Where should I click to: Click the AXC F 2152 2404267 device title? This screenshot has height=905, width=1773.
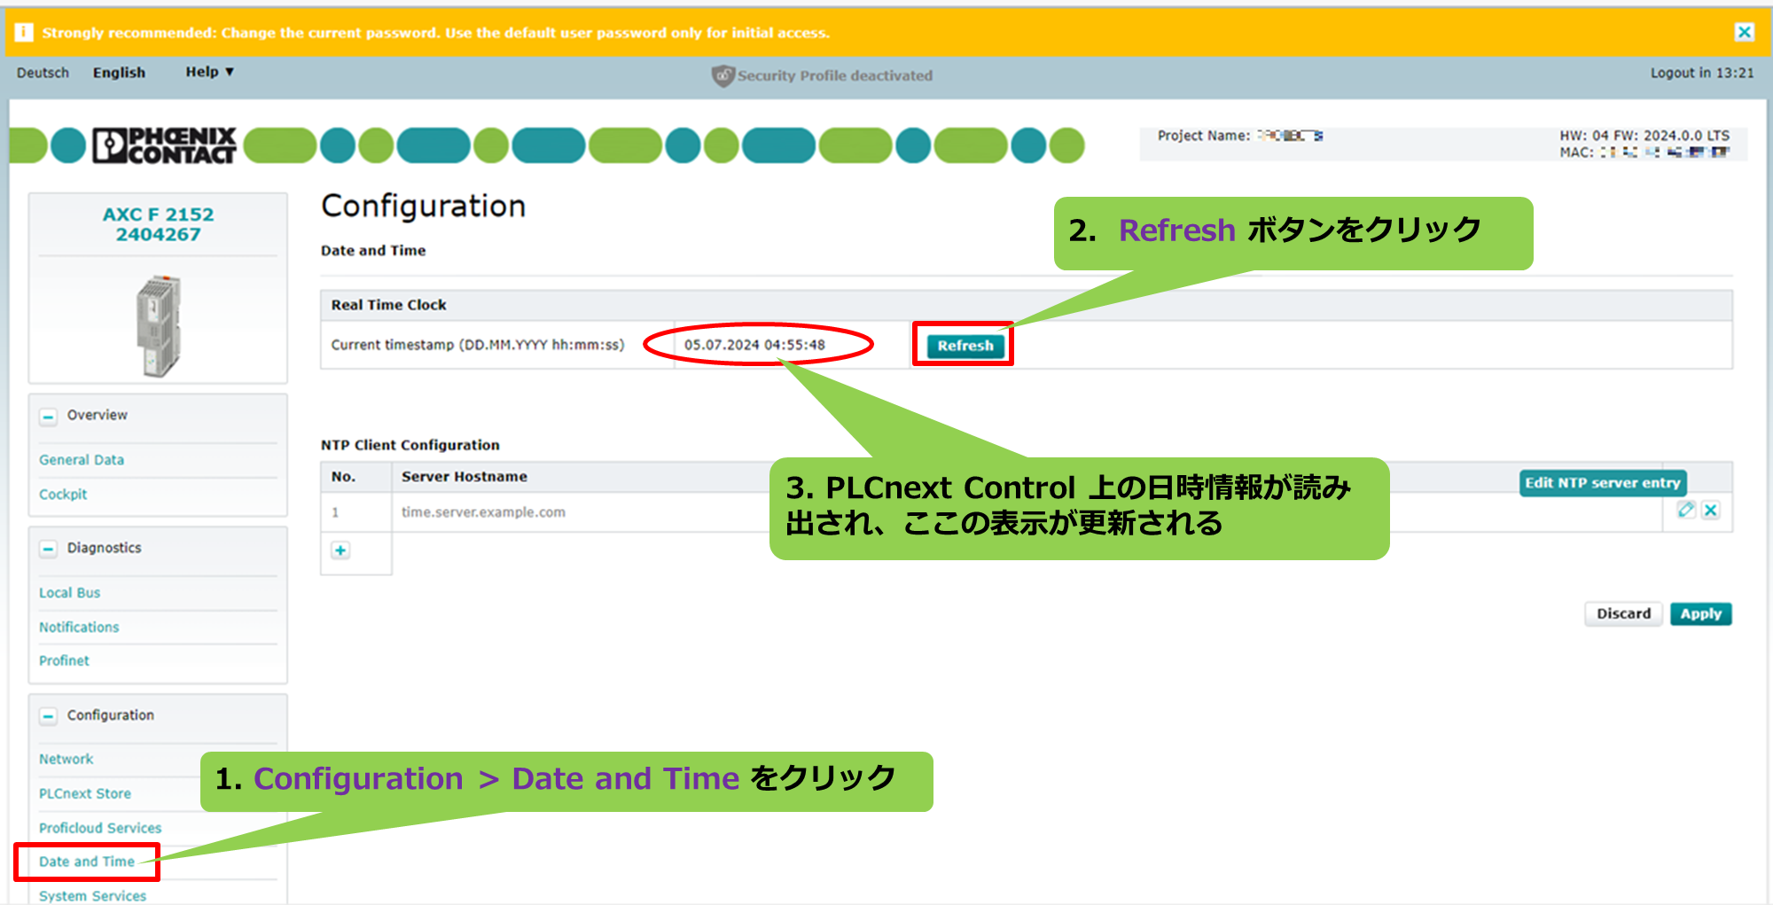click(159, 224)
